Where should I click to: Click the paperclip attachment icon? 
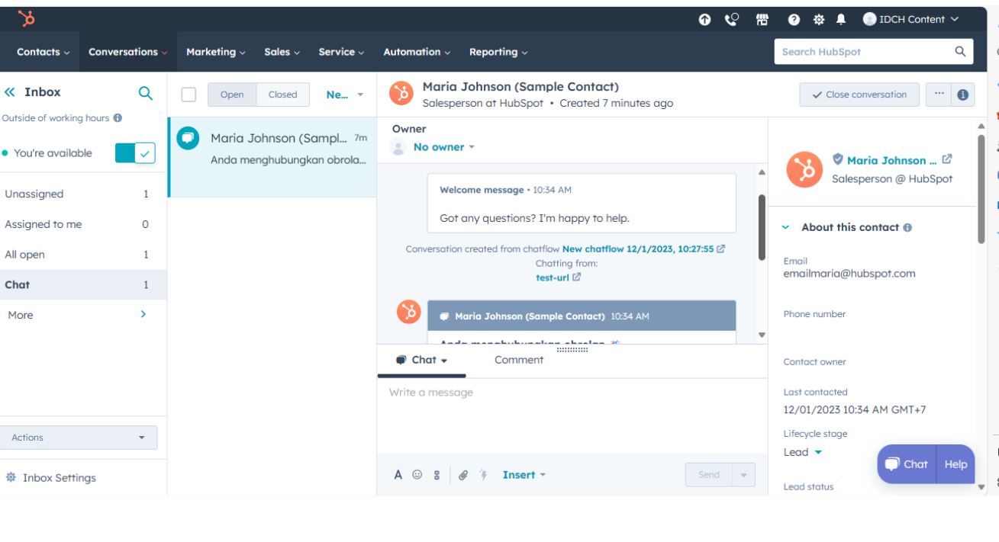point(462,475)
